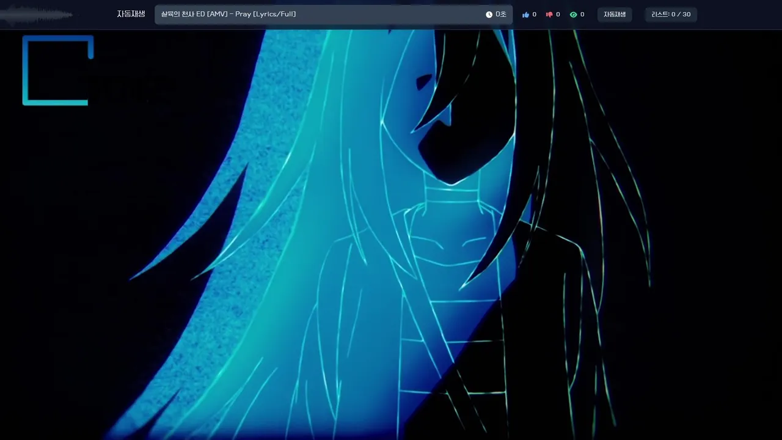782x440 pixels.
Task: Click the blue square loading indicator
Action: click(58, 70)
